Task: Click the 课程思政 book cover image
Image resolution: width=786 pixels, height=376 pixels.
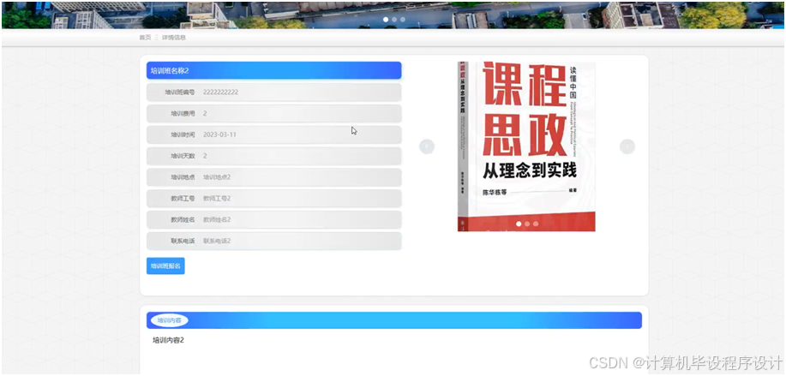Action: pos(526,146)
